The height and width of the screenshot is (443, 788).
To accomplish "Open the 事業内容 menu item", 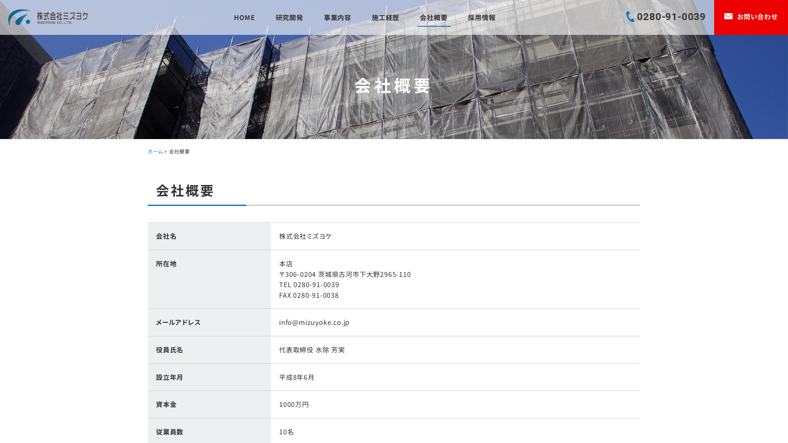I will pyautogui.click(x=337, y=18).
